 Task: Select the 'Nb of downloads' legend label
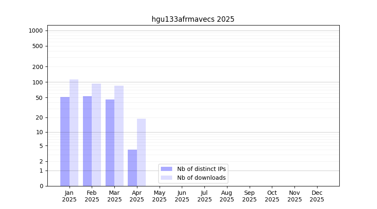[201, 178]
